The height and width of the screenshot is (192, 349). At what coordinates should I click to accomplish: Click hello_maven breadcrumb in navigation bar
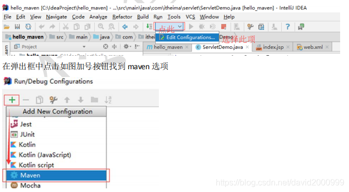tap(24, 37)
